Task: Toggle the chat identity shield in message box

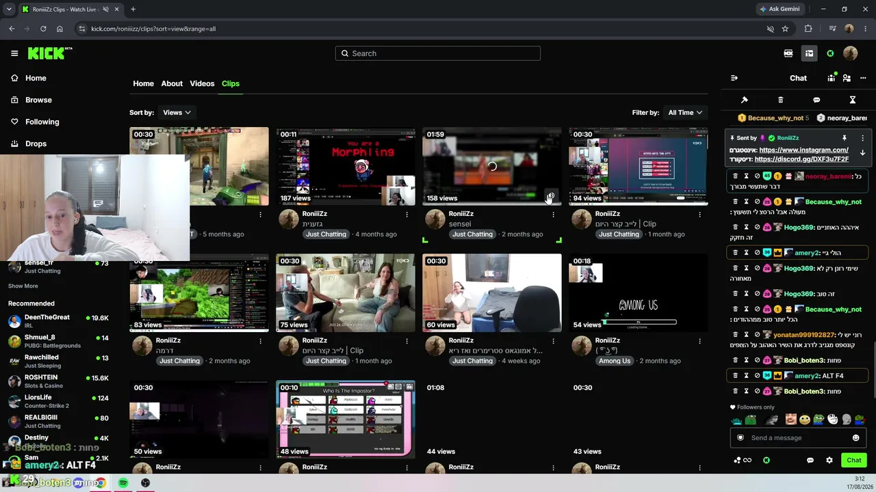Action: pos(740,438)
